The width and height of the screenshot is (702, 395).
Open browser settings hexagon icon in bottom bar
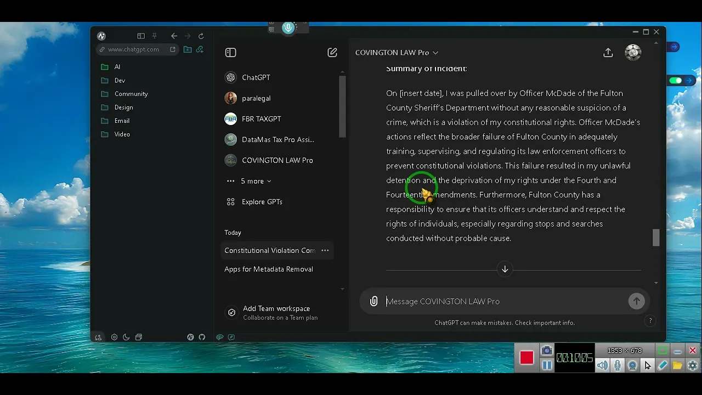[x=114, y=337]
